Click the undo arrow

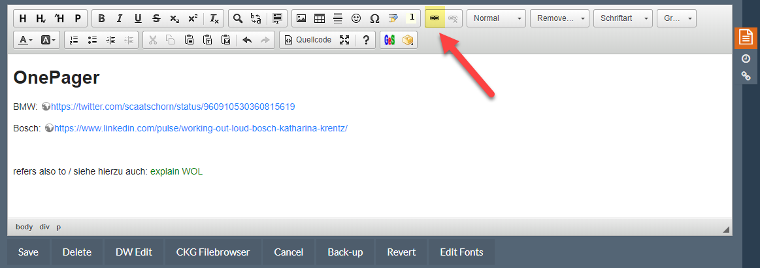click(x=247, y=41)
